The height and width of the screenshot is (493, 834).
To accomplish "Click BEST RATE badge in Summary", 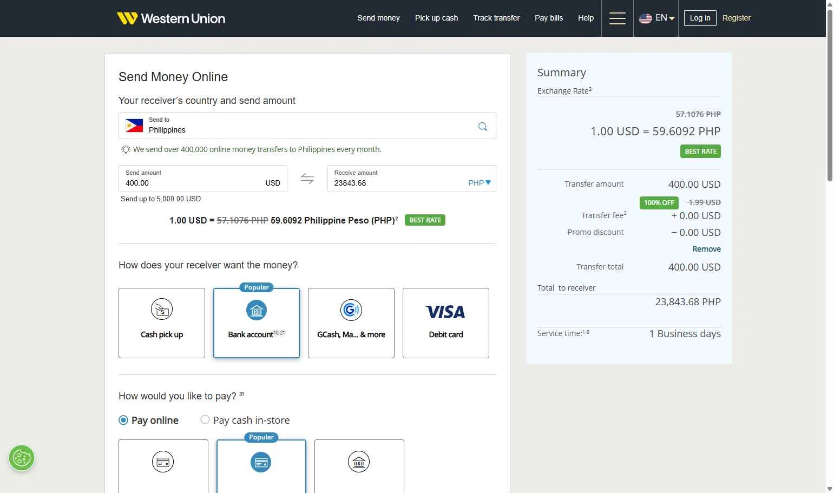I will pyautogui.click(x=700, y=152).
